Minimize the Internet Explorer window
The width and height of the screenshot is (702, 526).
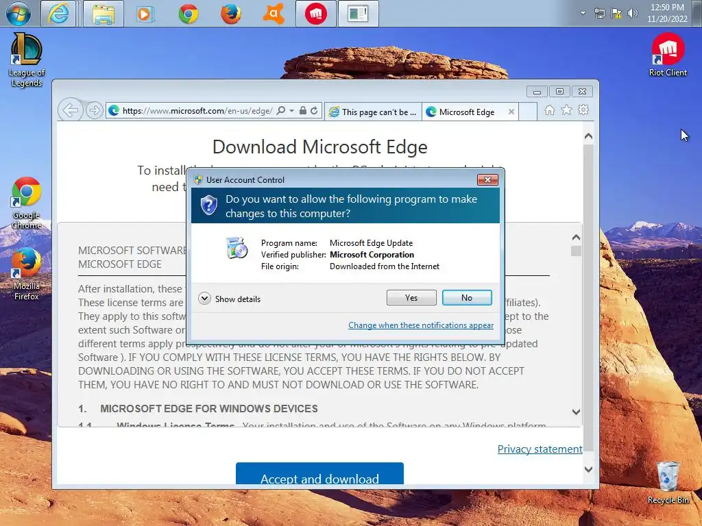tap(537, 92)
